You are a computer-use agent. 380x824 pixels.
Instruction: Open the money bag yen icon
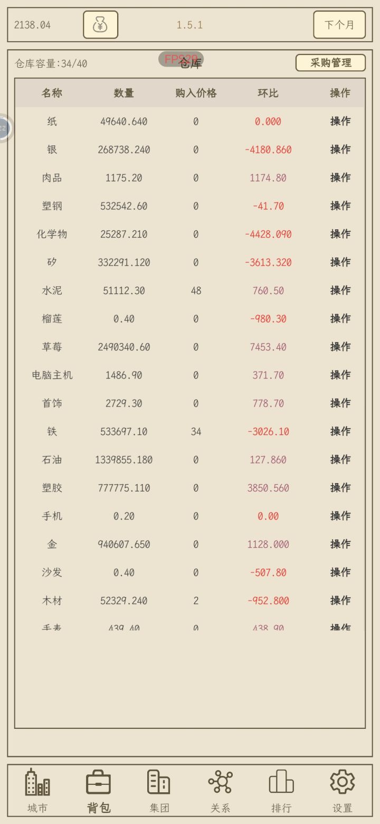(100, 25)
